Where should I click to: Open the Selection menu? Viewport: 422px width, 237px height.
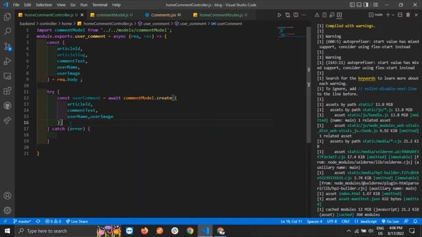click(44, 5)
